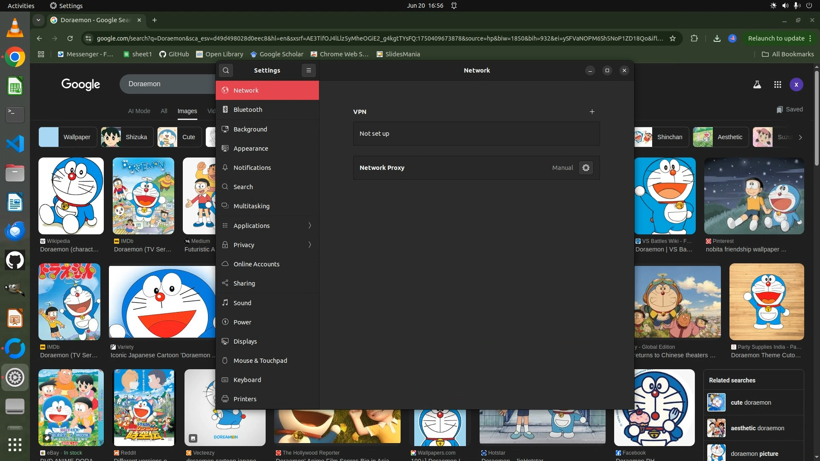The image size is (820, 461).
Task: Open the GitHub bookmark
Action: click(x=174, y=54)
